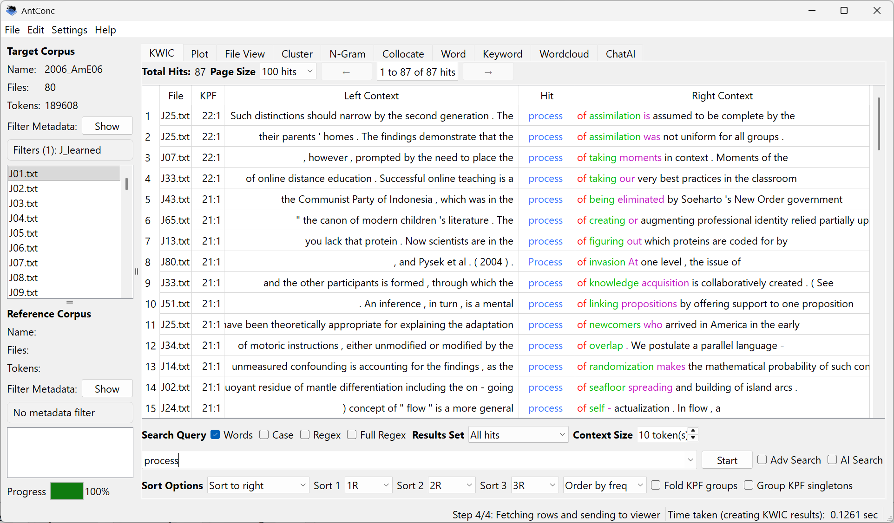Enable the Regex checkbox
The width and height of the screenshot is (894, 523).
[x=305, y=435]
